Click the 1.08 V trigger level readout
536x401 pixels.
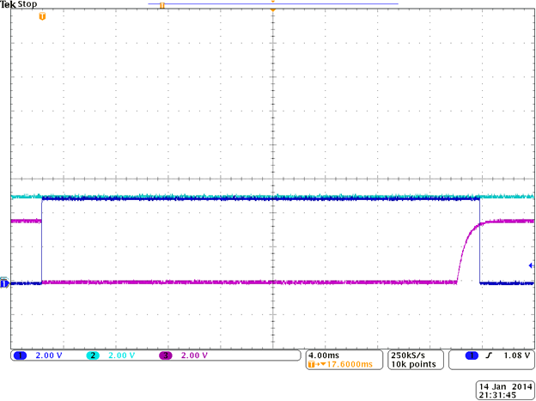[516, 355]
